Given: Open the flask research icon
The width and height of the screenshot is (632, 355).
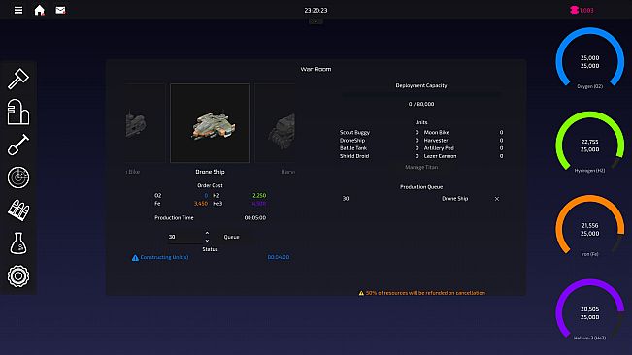Looking at the screenshot, I should point(18,243).
